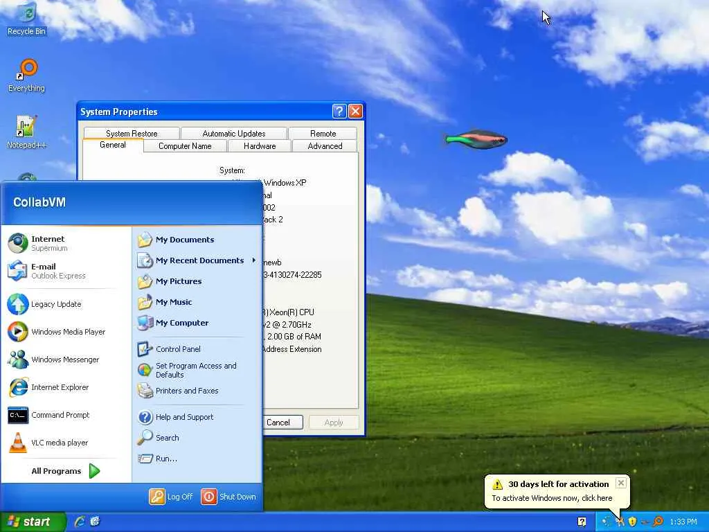The height and width of the screenshot is (532, 709).
Task: Open Windows Messenger
Action: (66, 360)
